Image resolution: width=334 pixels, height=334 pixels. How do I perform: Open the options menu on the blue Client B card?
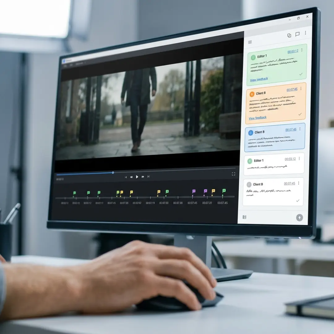coord(300,129)
